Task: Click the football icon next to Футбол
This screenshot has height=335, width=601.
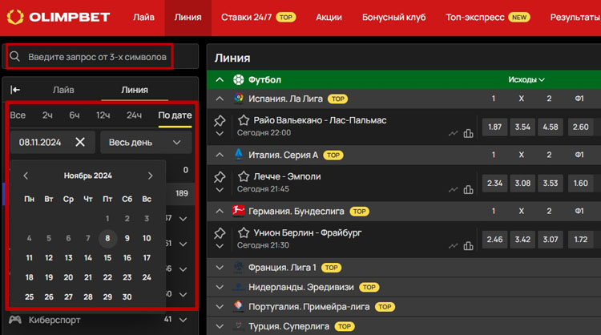Action: click(x=239, y=79)
